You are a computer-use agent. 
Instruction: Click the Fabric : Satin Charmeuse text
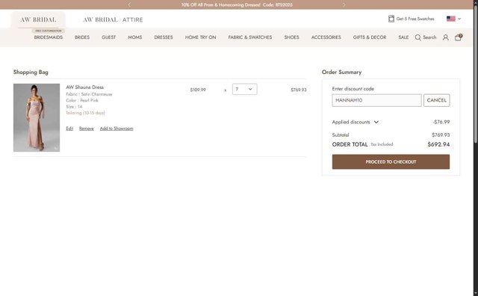click(89, 94)
